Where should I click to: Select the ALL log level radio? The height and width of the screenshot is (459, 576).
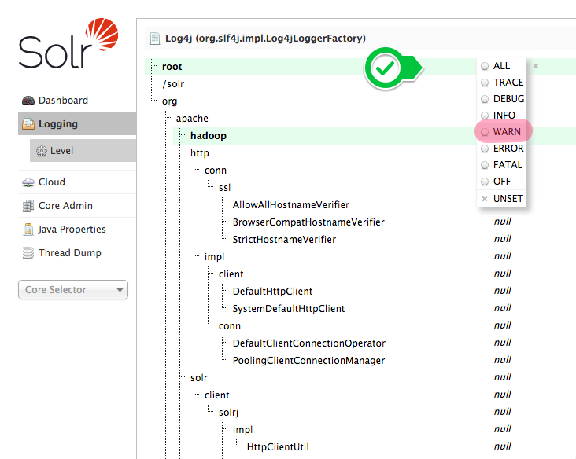click(x=485, y=66)
